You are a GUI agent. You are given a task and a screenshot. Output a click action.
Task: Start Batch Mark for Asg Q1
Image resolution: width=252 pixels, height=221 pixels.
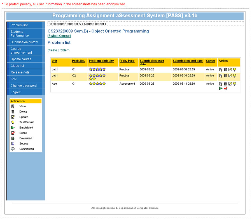point(221,88)
